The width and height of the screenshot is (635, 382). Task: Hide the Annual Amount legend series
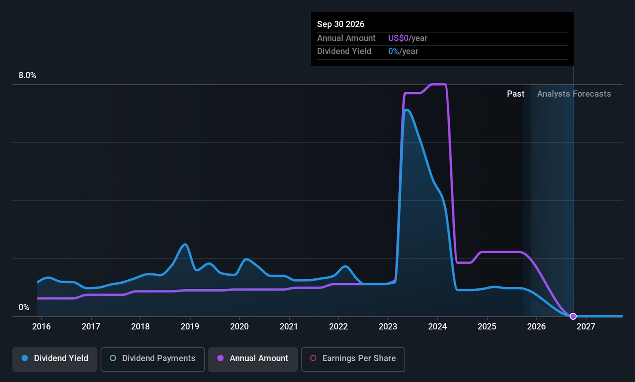[x=253, y=359]
